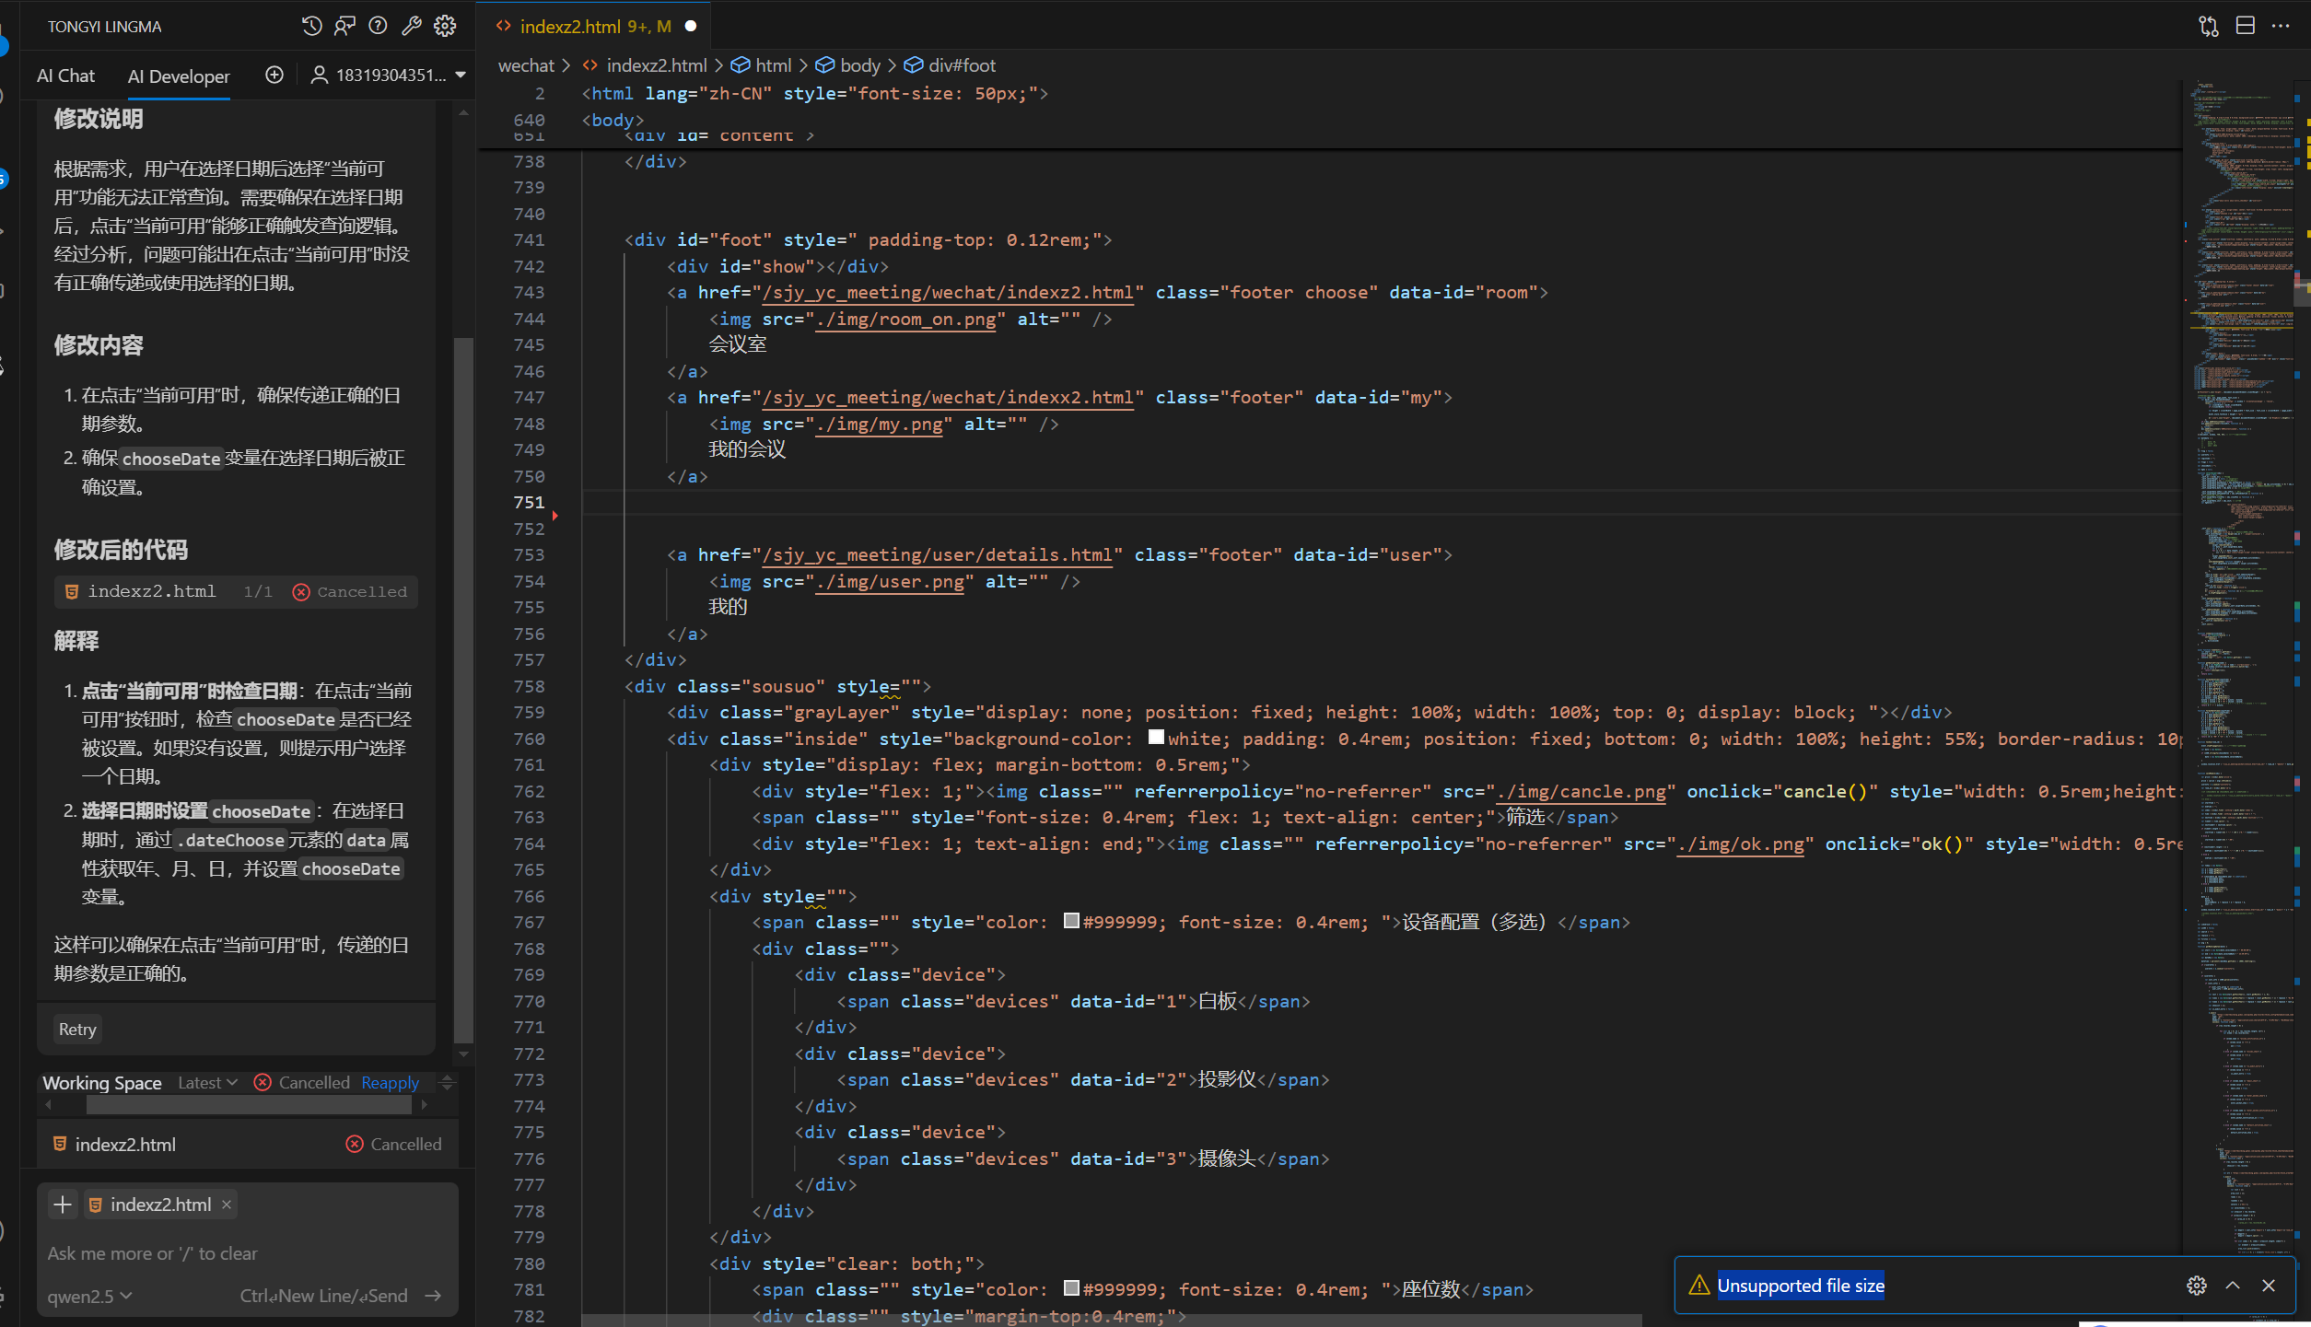Viewport: 2311px width, 1327px height.
Task: Open Tongyi Lingma chat history
Action: coord(311,26)
